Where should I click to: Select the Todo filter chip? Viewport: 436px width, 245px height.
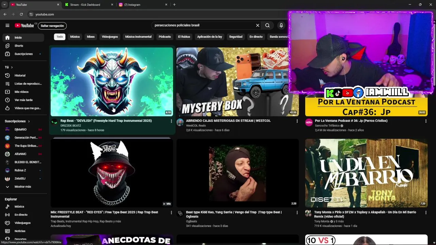click(60, 37)
